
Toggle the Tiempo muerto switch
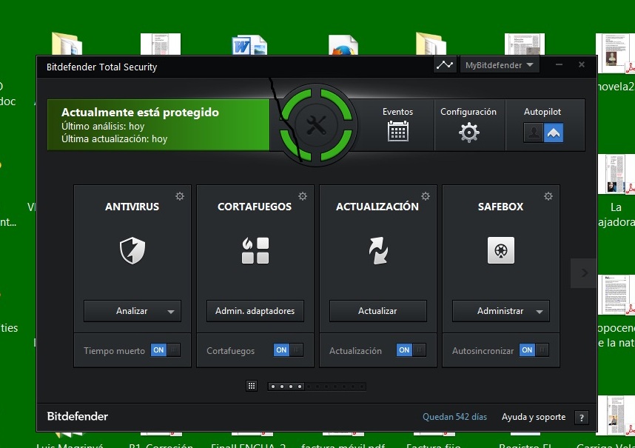[x=165, y=350]
